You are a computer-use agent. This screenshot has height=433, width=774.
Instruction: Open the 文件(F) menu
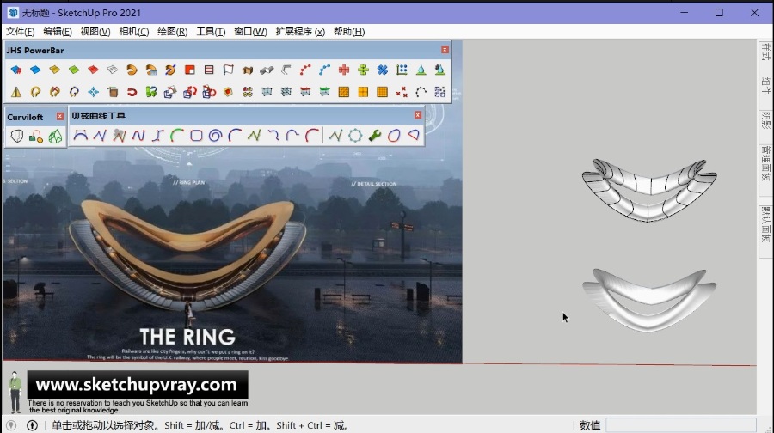[21, 32]
